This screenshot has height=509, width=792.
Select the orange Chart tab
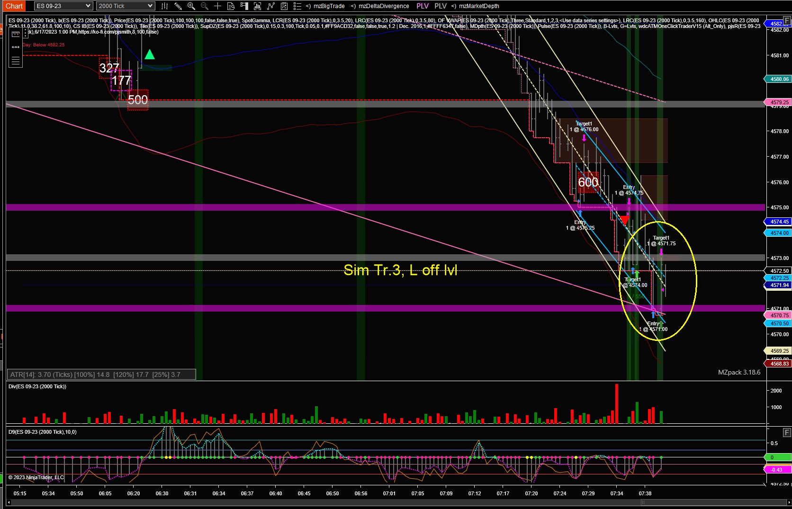(14, 6)
